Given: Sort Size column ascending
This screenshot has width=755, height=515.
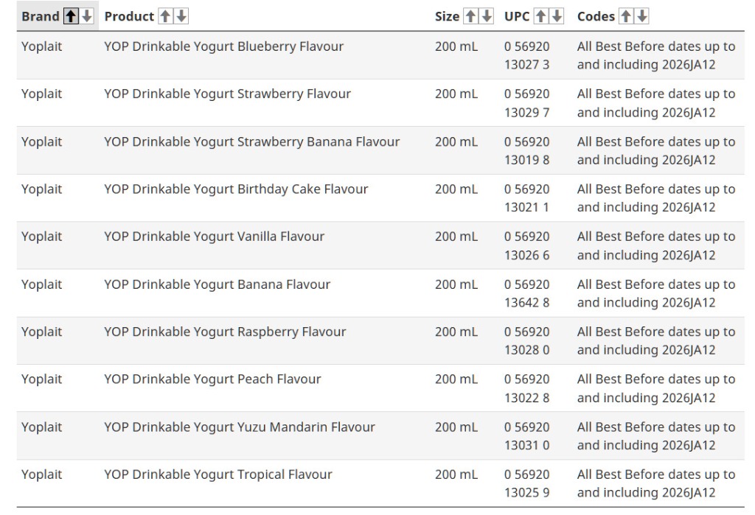Looking at the screenshot, I should (470, 16).
